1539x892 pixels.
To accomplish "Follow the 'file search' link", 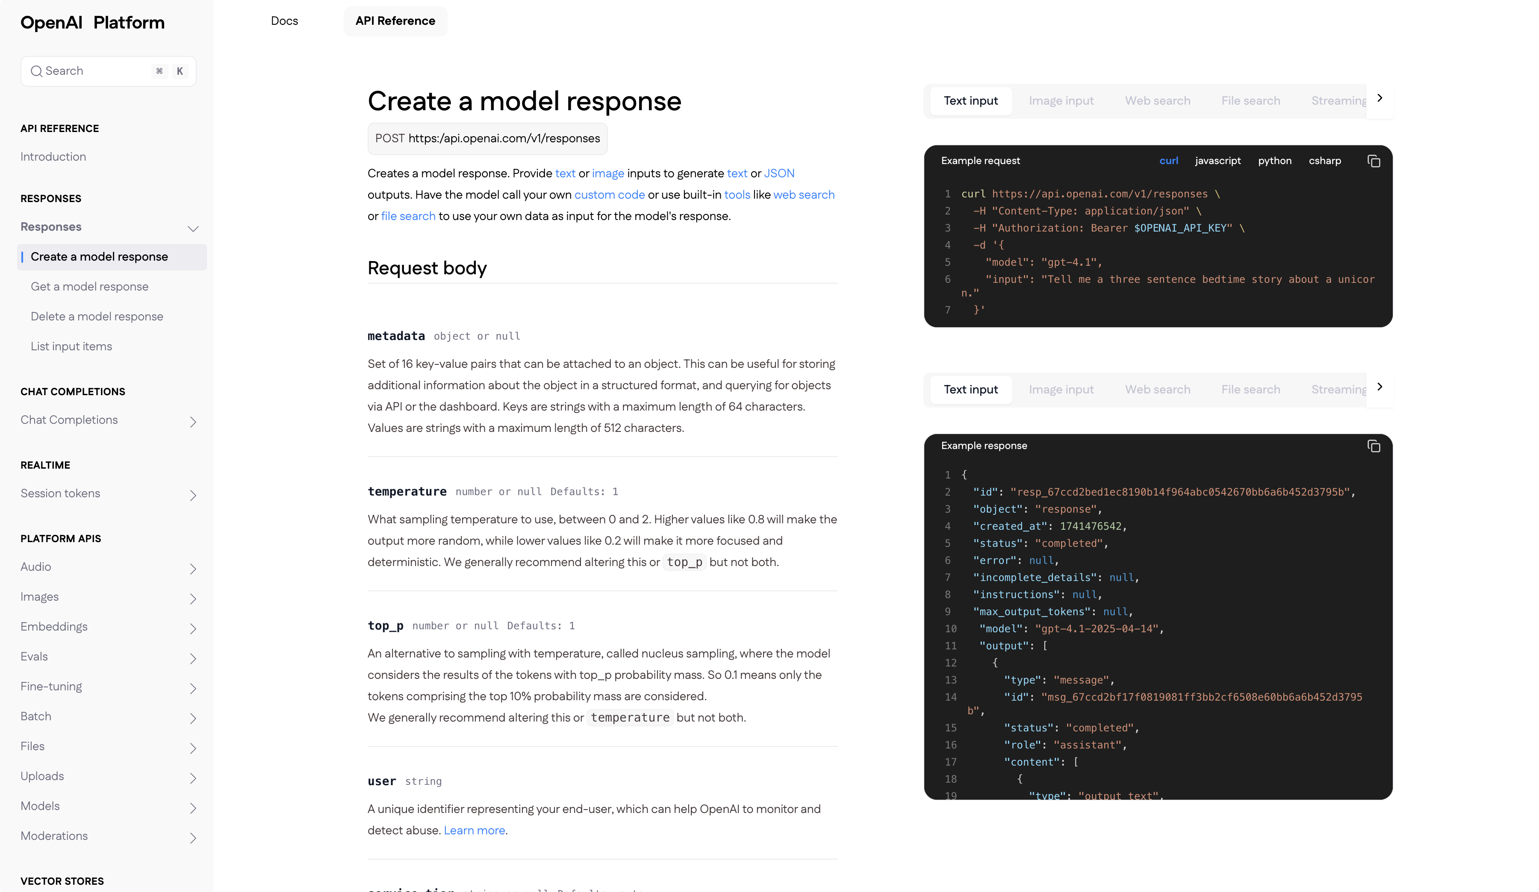I will pos(408,216).
